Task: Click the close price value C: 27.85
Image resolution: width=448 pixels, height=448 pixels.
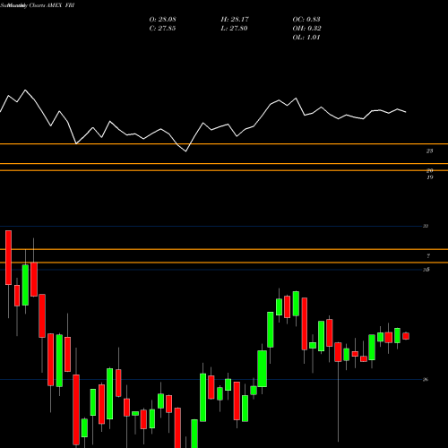Action: tap(162, 29)
